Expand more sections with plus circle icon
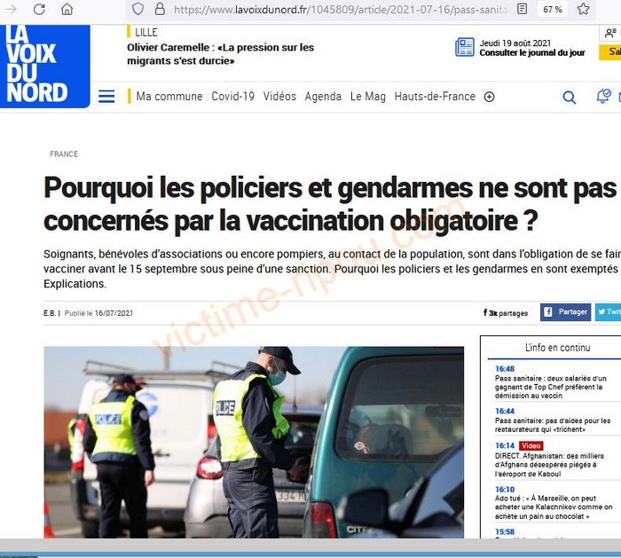Viewport: 621px width, 558px height. (489, 97)
